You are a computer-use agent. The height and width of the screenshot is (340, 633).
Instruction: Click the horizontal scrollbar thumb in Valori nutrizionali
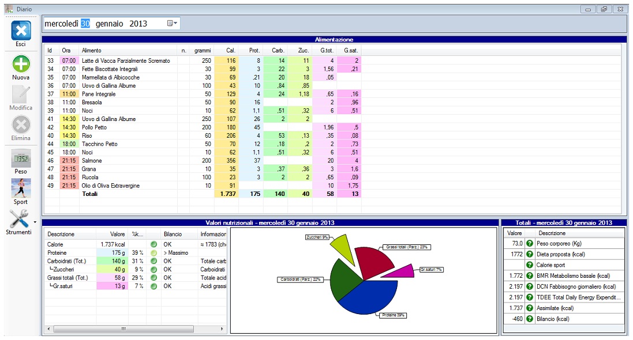[x=123, y=329]
